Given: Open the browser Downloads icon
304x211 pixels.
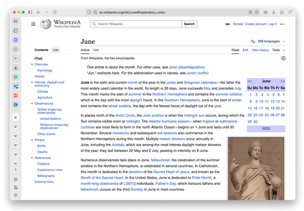Looking at the screenshot, I should pos(273,12).
